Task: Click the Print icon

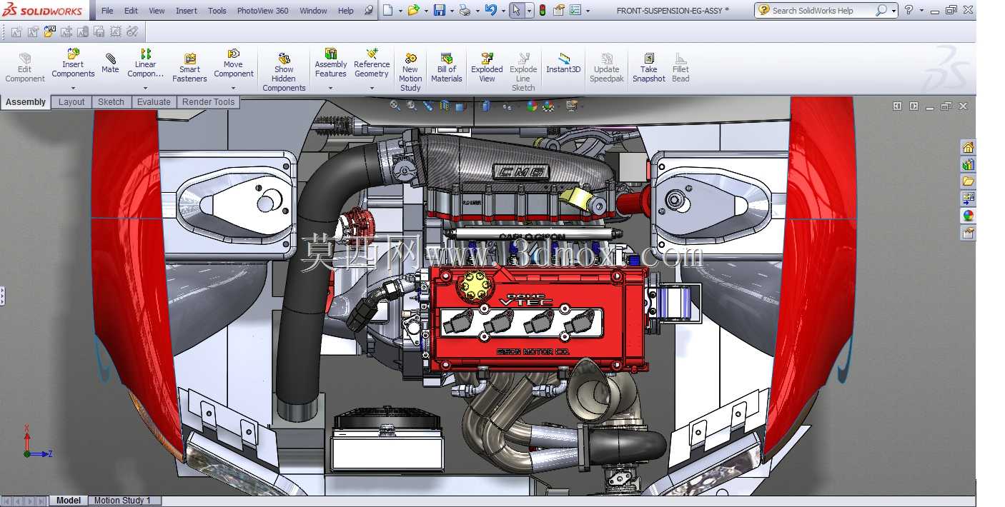Action: click(465, 10)
